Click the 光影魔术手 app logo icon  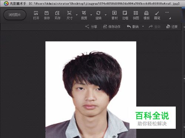click(x=6, y=4)
